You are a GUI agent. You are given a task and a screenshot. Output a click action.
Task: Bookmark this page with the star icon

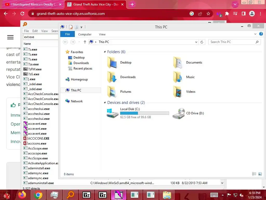pos(208,14)
